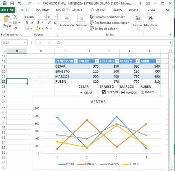The height and width of the screenshot is (171, 175).
Task: Open the Calibri font name dropdown
Action: [x=45, y=17]
